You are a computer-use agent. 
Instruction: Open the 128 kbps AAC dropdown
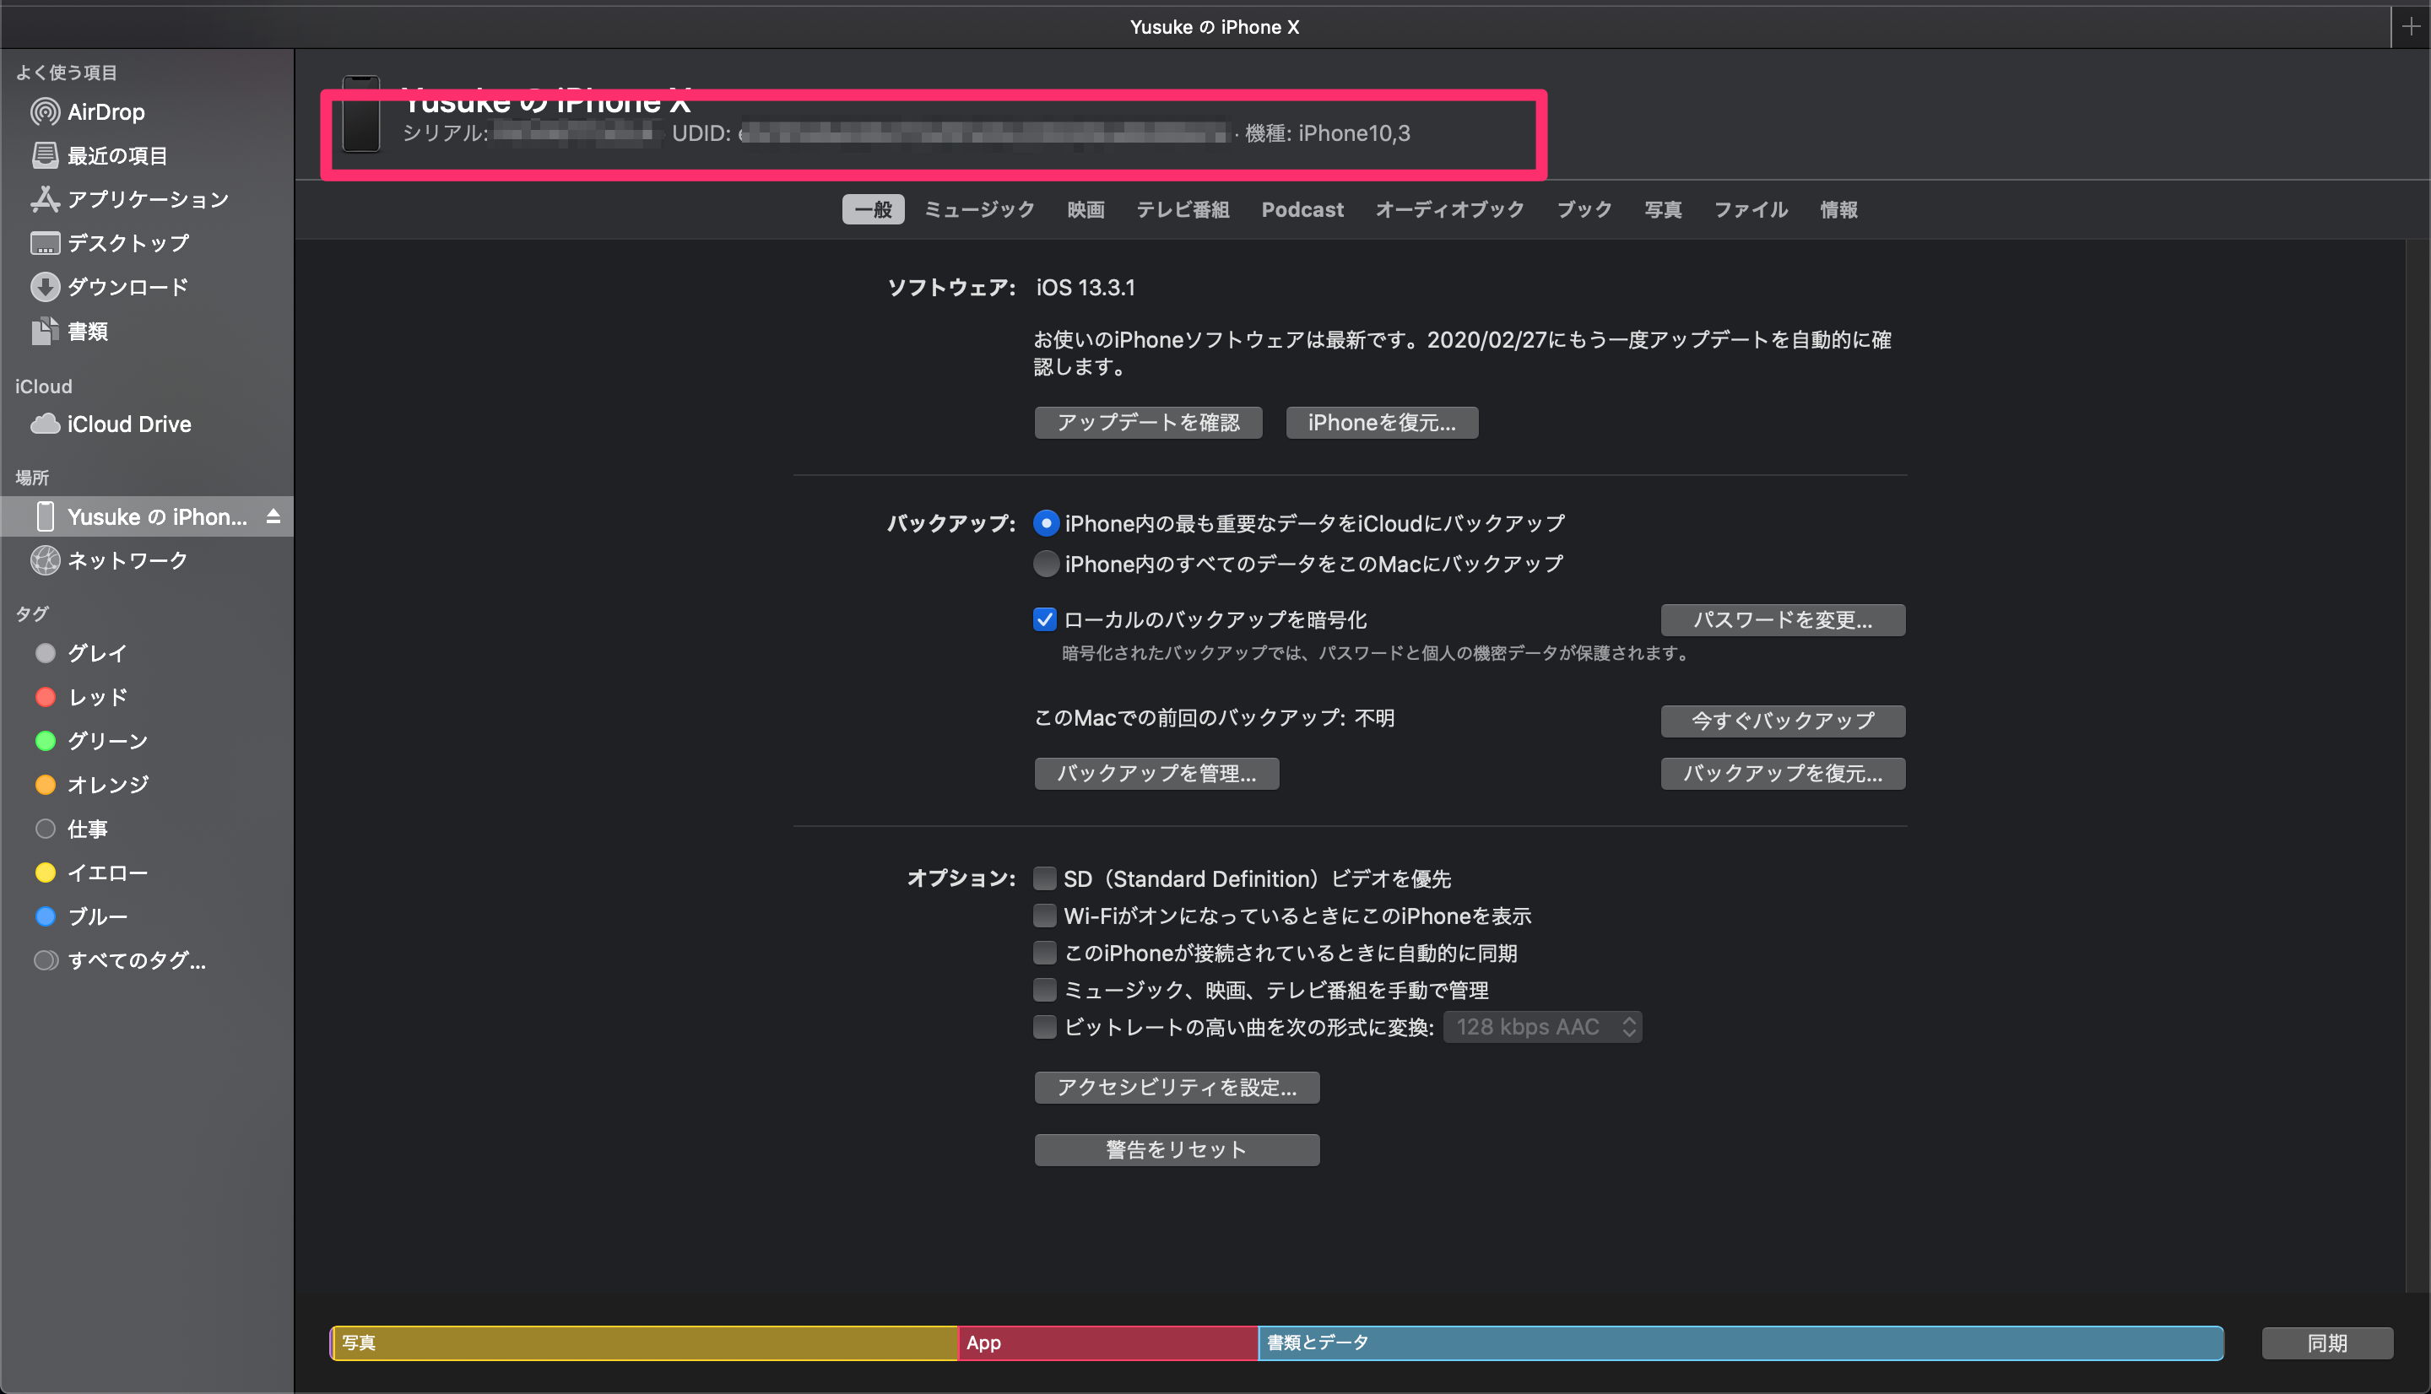point(1542,1027)
